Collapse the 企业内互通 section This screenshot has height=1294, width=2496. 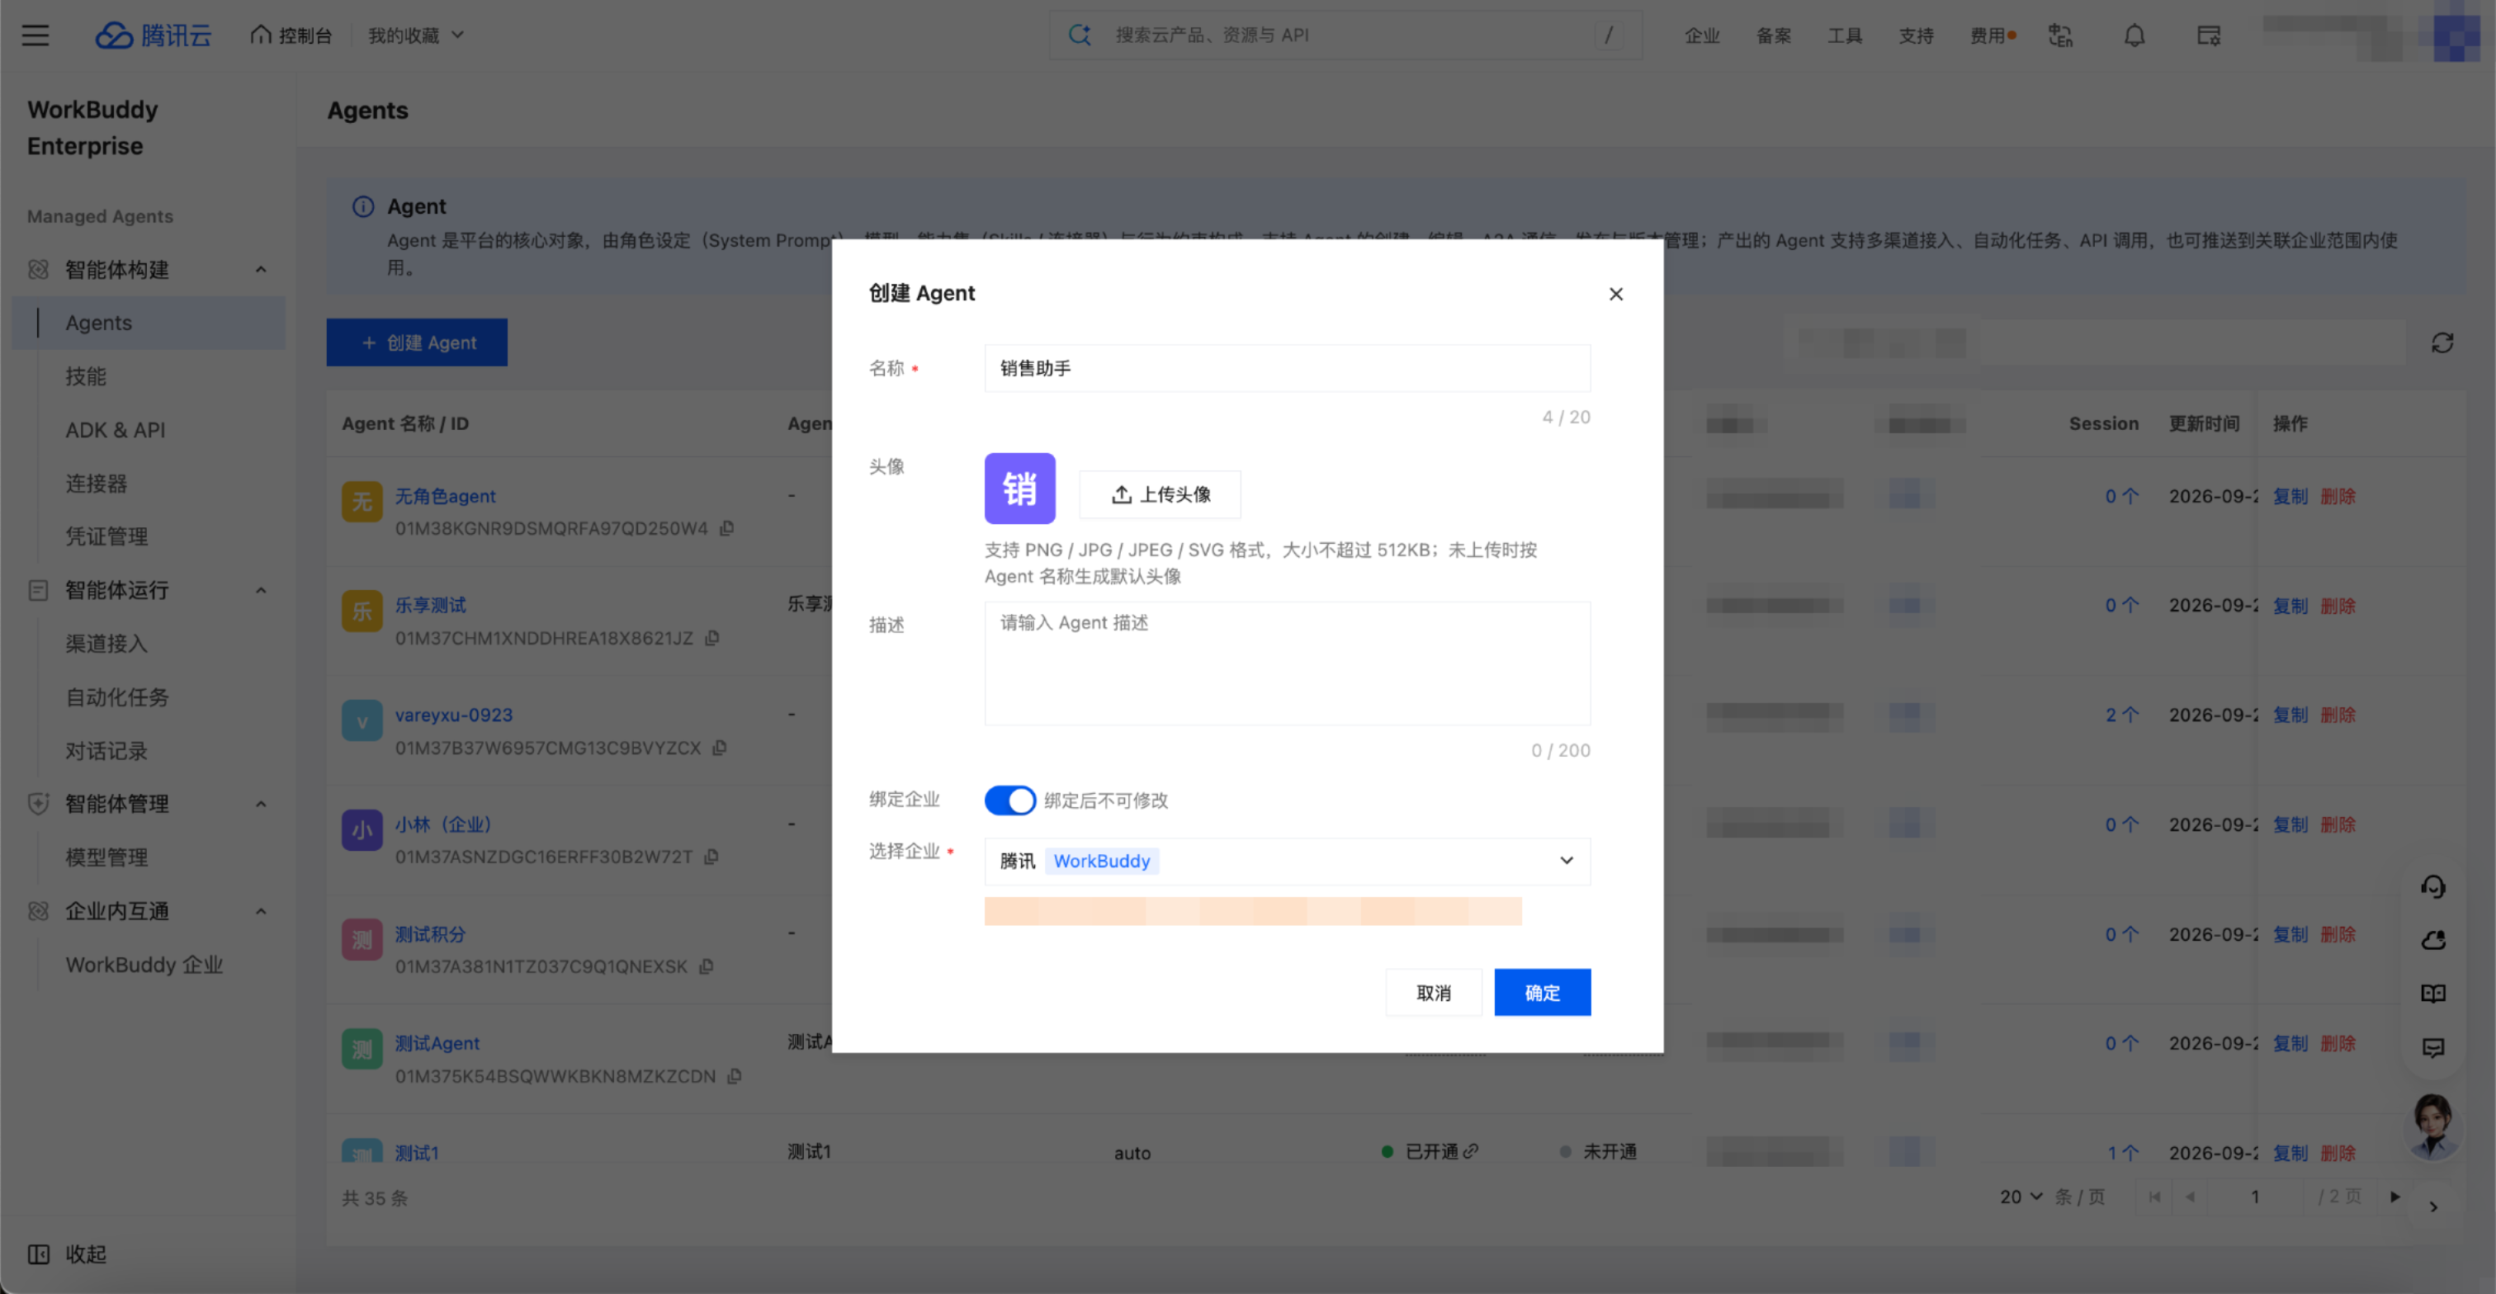pos(261,911)
